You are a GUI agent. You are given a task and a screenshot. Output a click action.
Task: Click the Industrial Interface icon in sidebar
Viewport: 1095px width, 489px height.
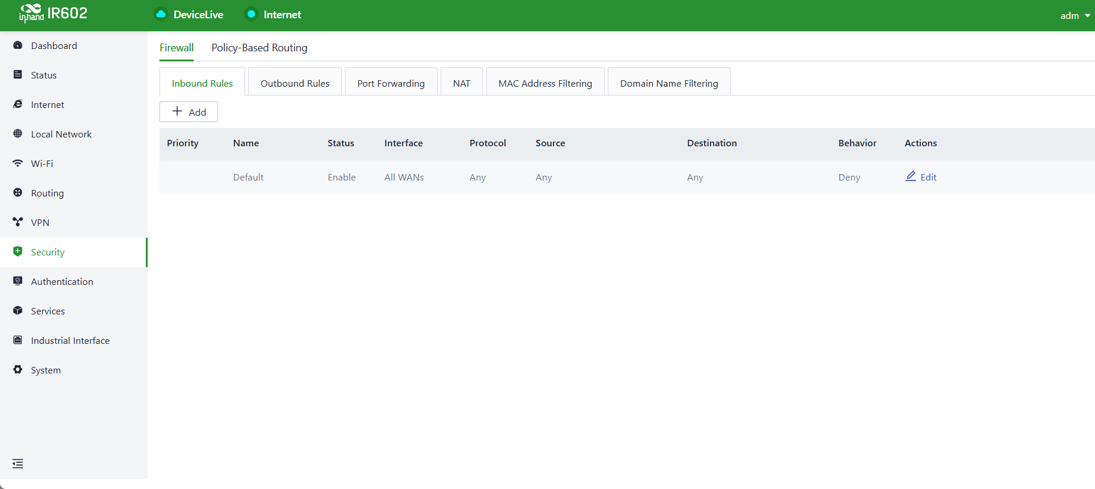[18, 340]
